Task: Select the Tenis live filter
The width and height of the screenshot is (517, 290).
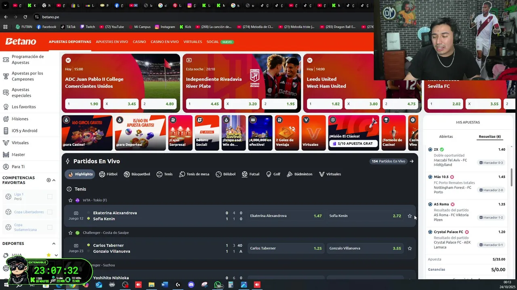Action: coord(164,174)
